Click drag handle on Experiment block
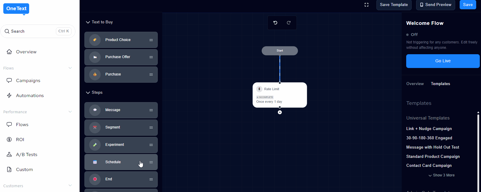This screenshot has height=192, width=481. (x=151, y=145)
